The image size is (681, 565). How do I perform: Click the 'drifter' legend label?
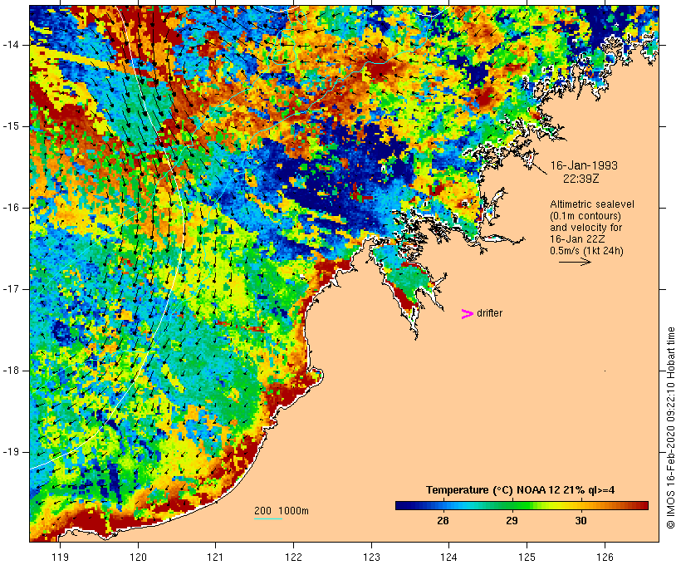coord(489,313)
